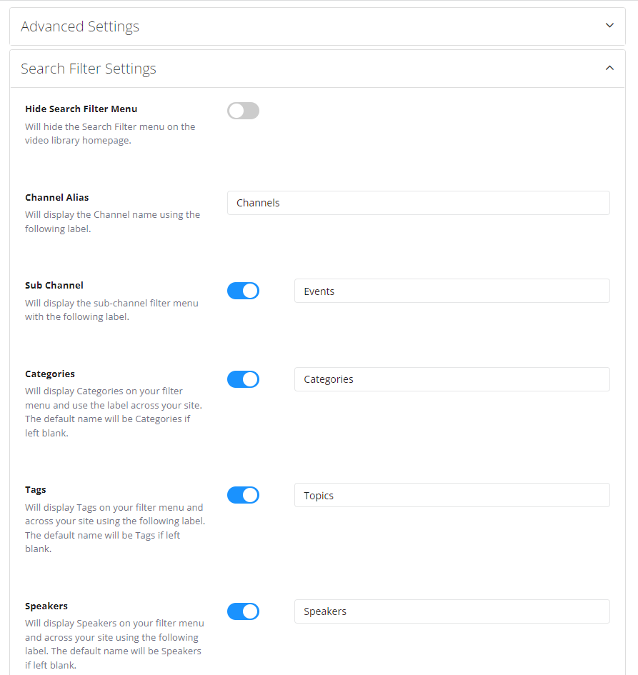Click the Speakers section description text

pos(114,636)
